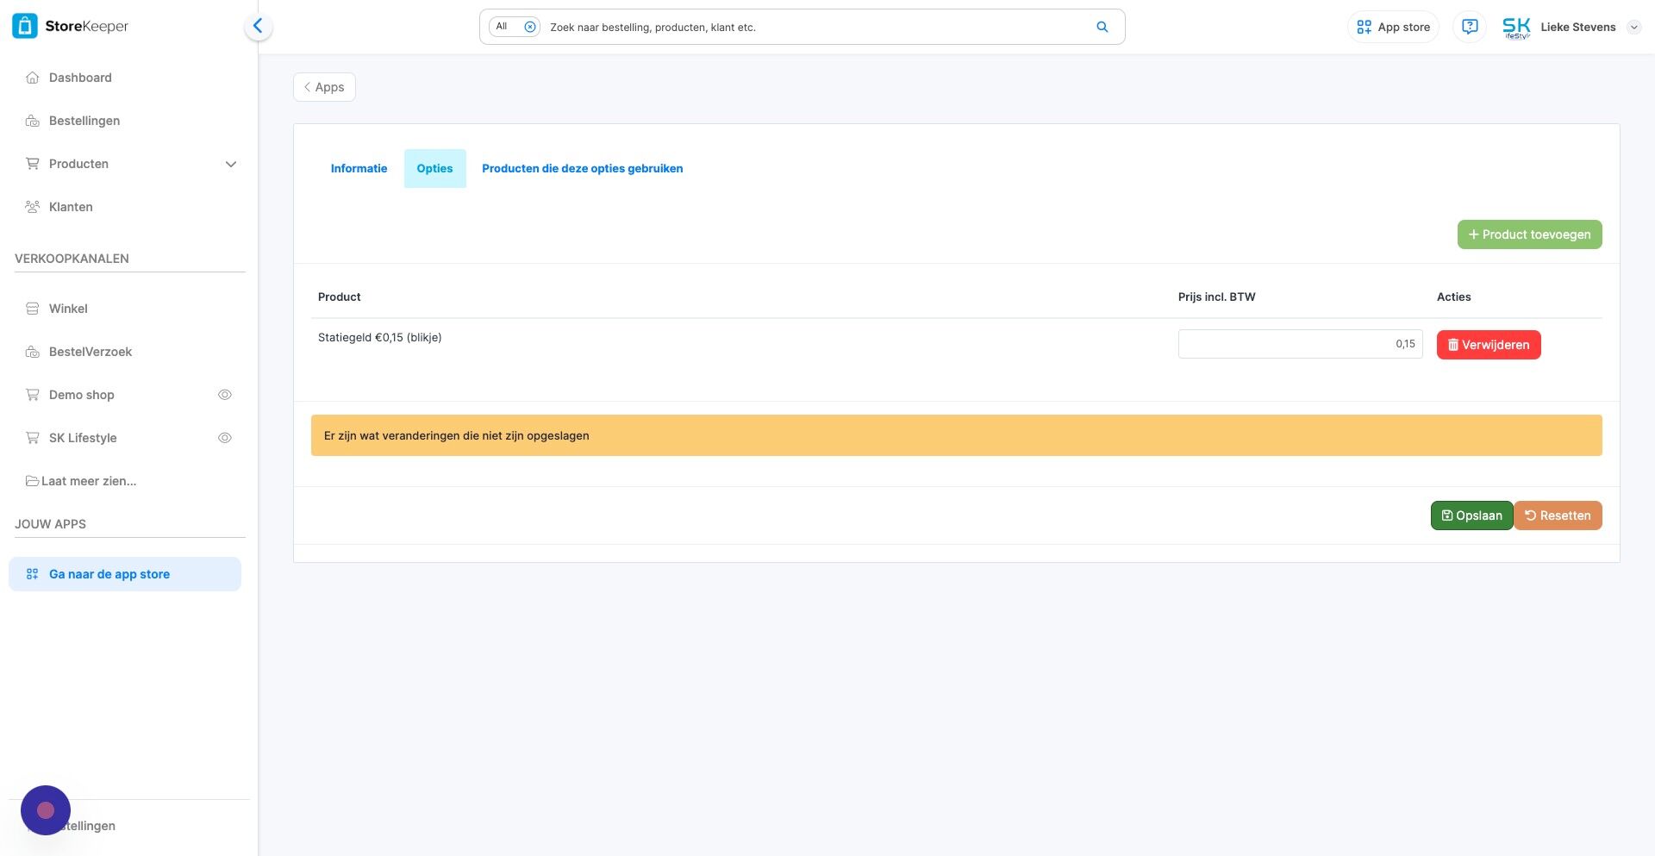The width and height of the screenshot is (1655, 856).
Task: Click the SK Lifestyle account logo
Action: tap(1516, 28)
